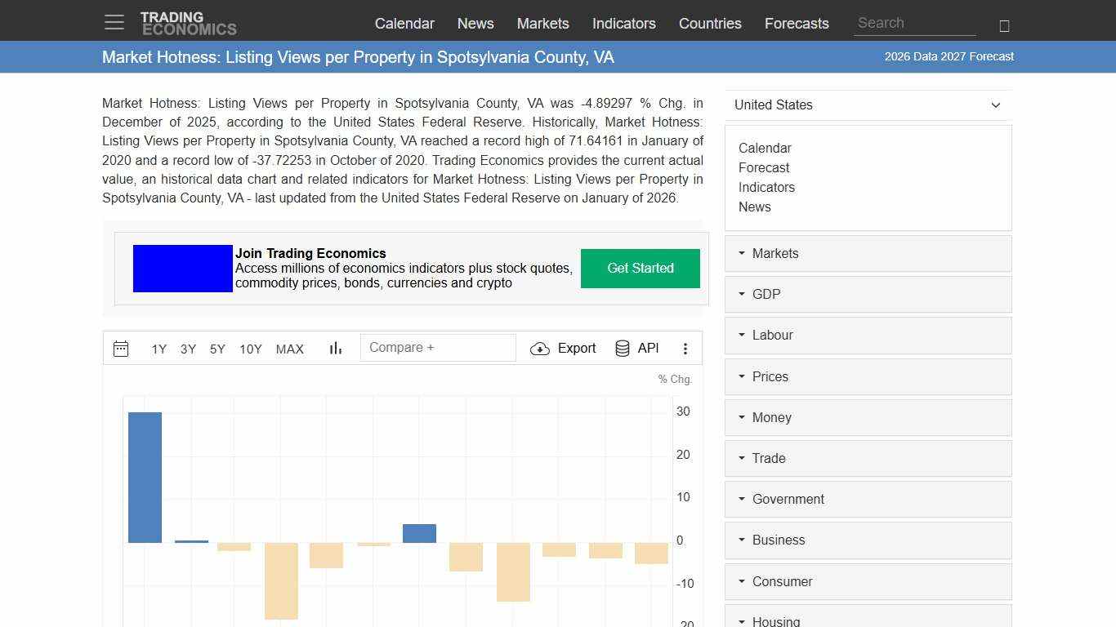Go to the Forecasts menu entry
The width and height of the screenshot is (1116, 627).
pyautogui.click(x=797, y=24)
